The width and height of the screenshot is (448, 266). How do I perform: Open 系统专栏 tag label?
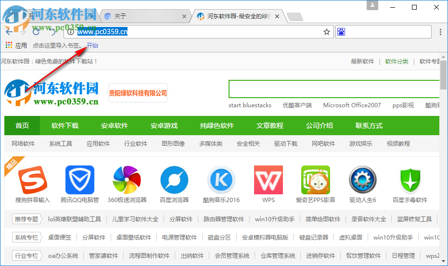click(26, 238)
